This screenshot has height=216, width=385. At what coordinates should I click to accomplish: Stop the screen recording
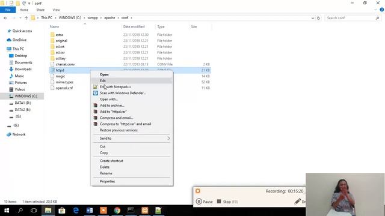click(227, 202)
